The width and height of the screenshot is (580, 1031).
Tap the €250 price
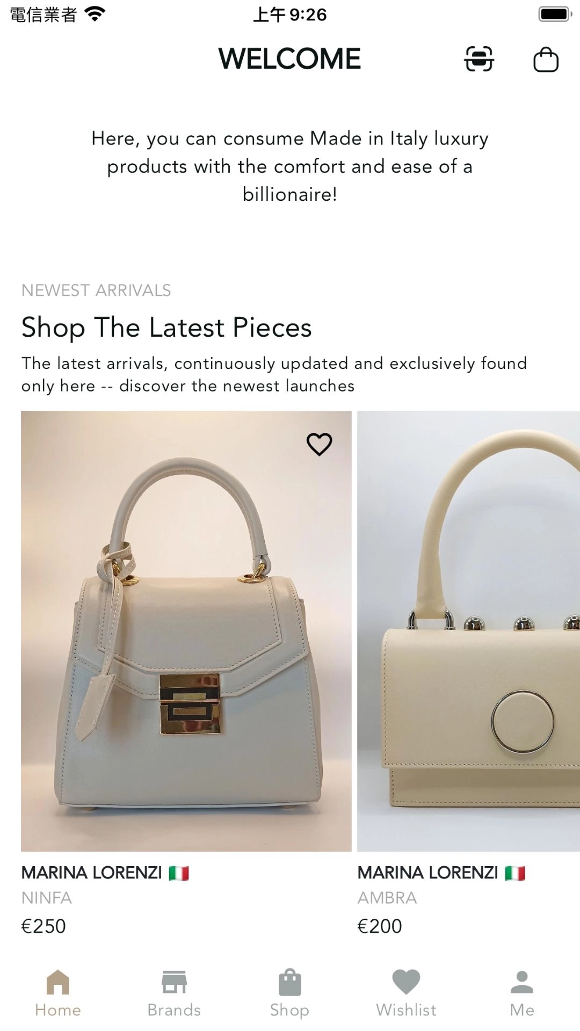tap(44, 926)
